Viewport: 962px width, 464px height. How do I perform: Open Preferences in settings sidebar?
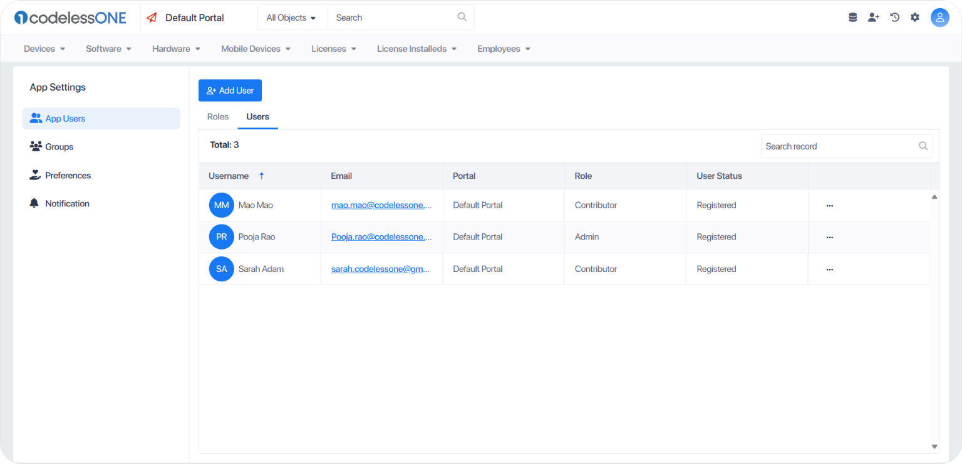click(x=101, y=176)
